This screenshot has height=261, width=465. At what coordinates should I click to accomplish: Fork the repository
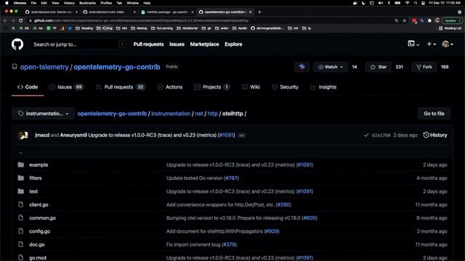pos(424,67)
